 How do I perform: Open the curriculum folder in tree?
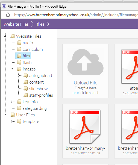coord(33,49)
